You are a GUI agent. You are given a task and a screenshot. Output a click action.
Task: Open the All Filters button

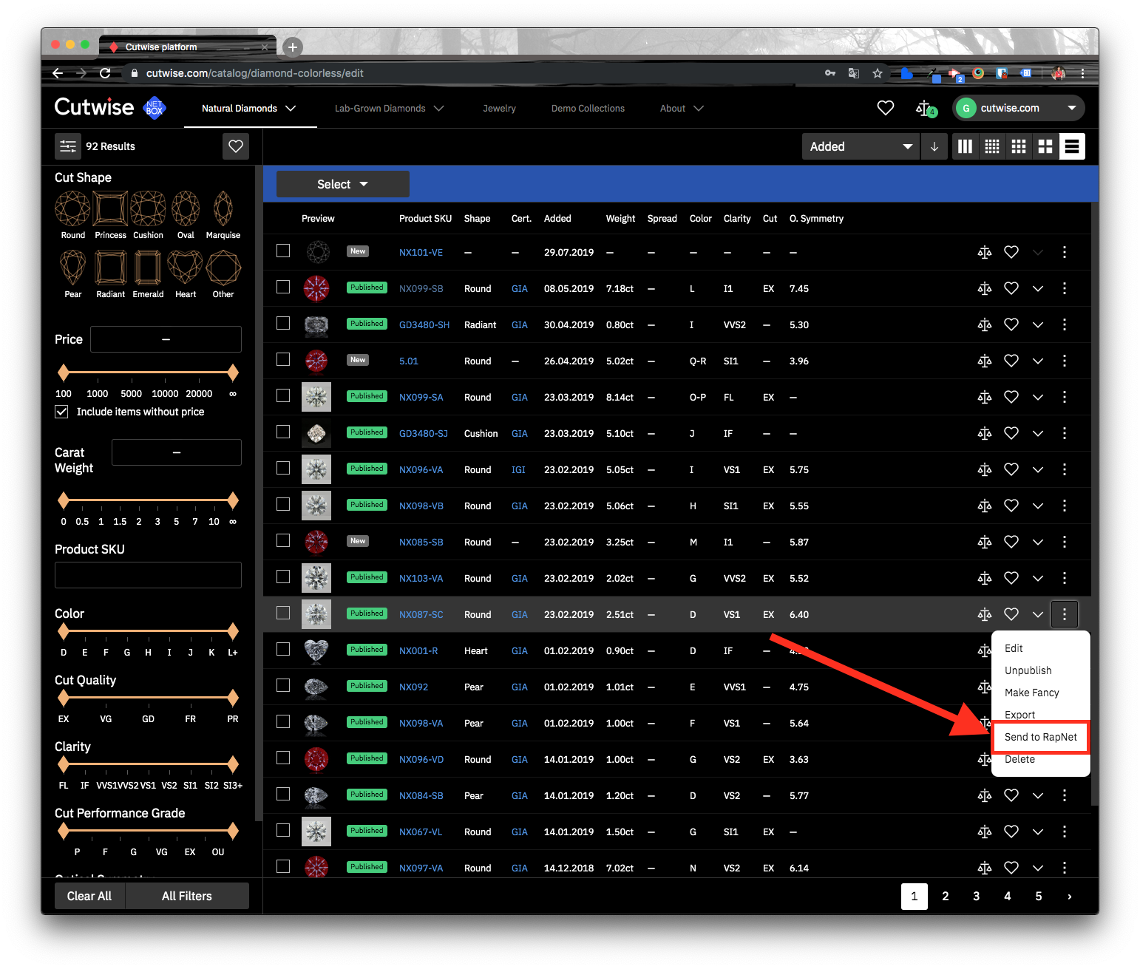click(x=187, y=896)
